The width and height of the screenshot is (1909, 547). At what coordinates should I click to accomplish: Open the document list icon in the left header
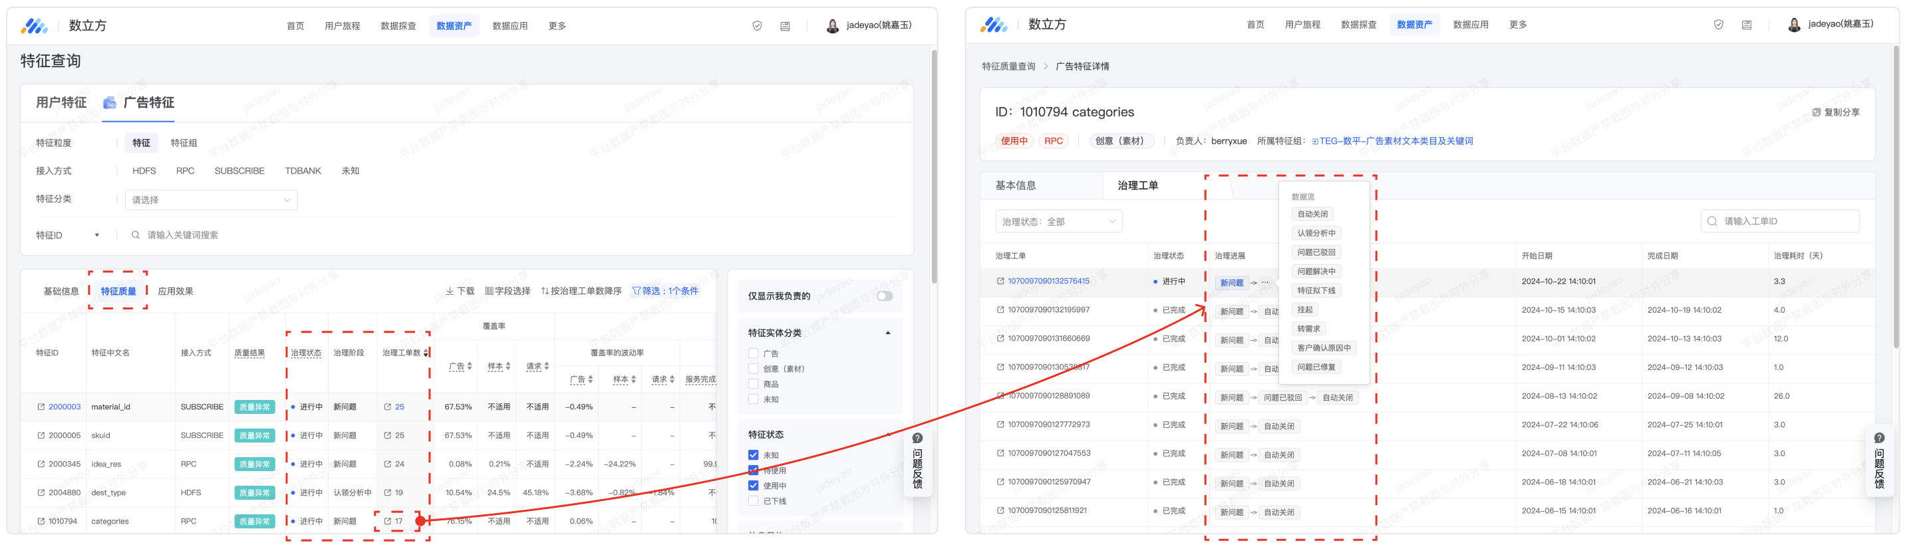(x=785, y=26)
